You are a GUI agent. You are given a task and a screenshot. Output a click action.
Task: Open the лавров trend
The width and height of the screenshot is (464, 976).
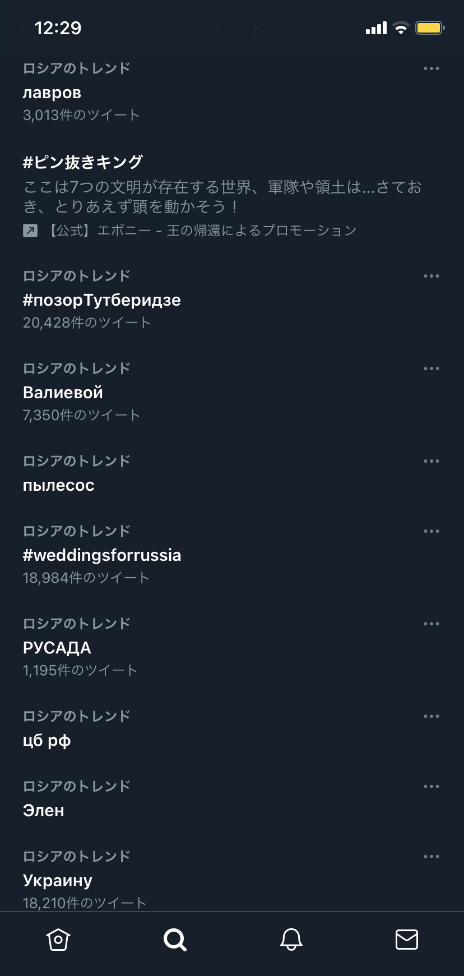point(52,93)
